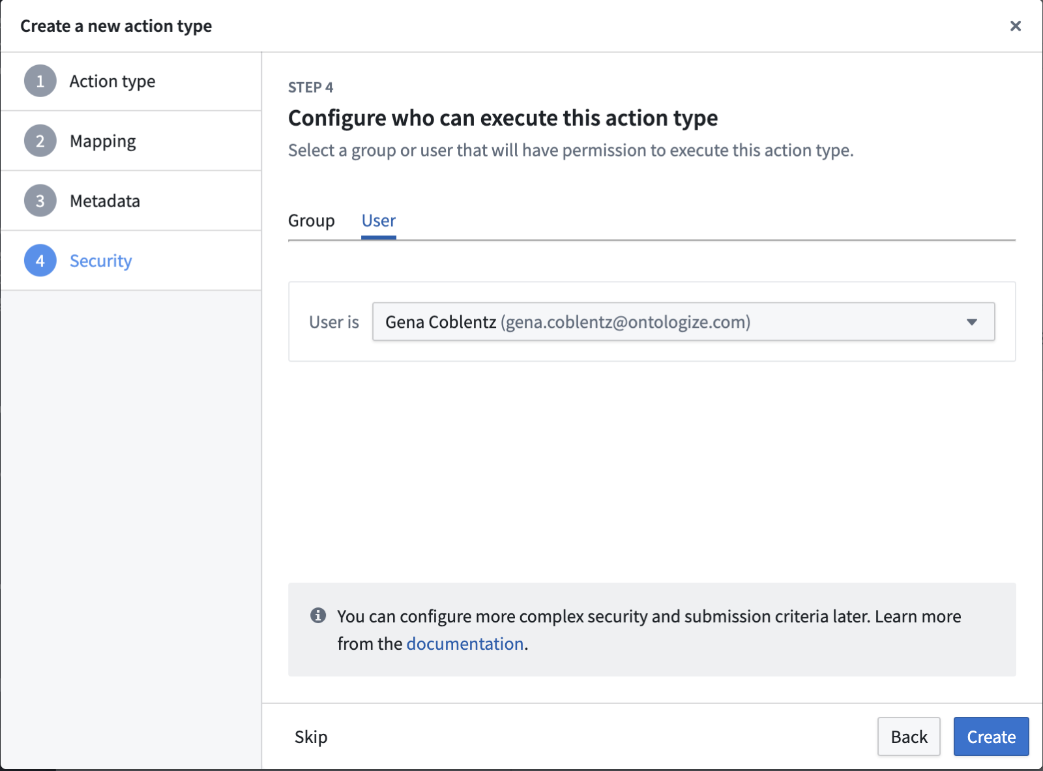This screenshot has height=771, width=1043.
Task: Click the info icon in the notice banner
Action: pos(318,615)
